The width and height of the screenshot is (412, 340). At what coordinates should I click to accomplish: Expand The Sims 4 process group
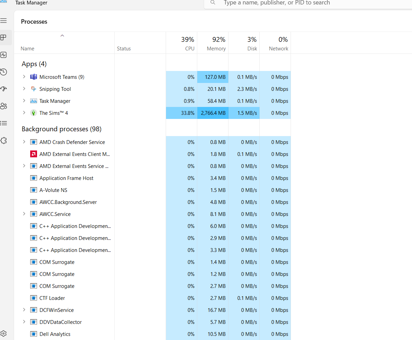pos(24,113)
